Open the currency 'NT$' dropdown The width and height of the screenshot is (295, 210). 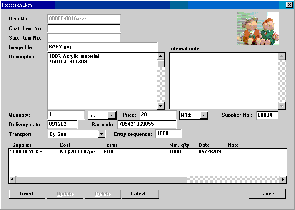[x=204, y=115]
